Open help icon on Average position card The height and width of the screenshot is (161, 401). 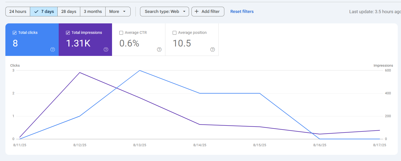click(212, 49)
